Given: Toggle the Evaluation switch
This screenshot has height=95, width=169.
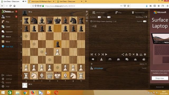Looking at the screenshot, I should 99,17.
